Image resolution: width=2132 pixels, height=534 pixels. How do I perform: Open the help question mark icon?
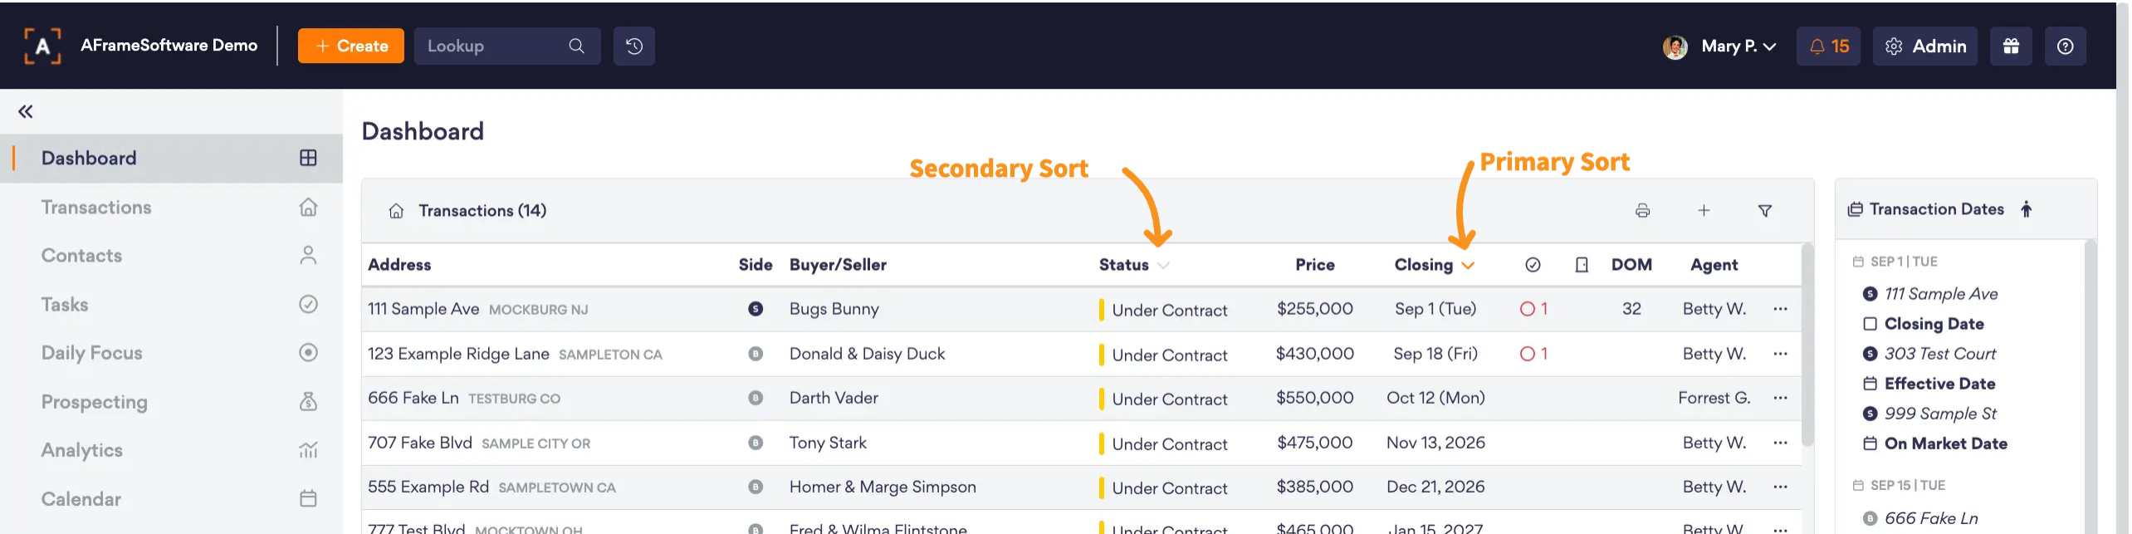(2065, 46)
